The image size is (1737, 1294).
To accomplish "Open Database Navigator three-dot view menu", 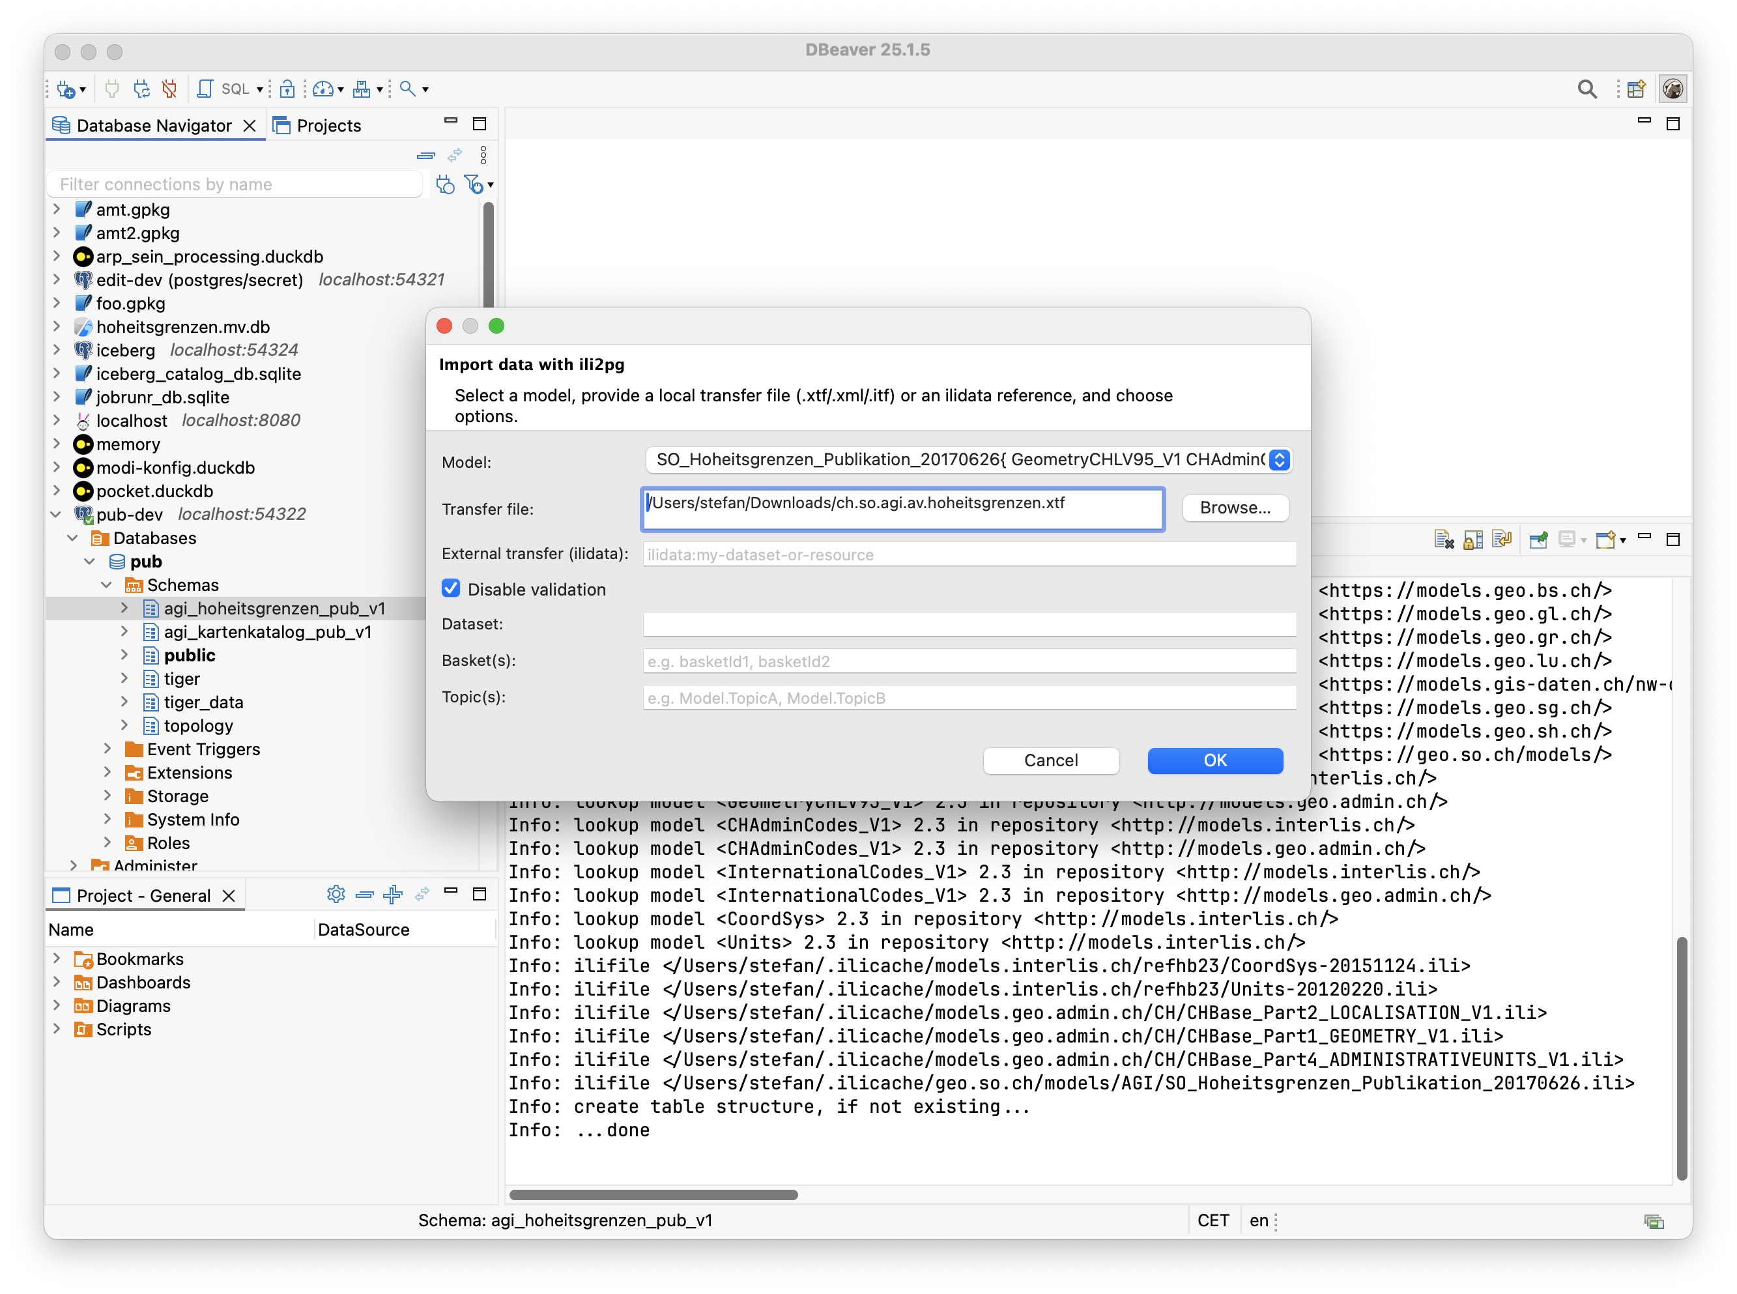I will [483, 155].
